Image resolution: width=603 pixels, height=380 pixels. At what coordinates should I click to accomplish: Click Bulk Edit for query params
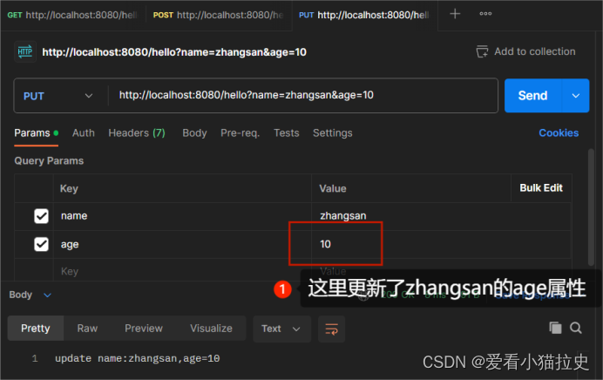coord(541,188)
